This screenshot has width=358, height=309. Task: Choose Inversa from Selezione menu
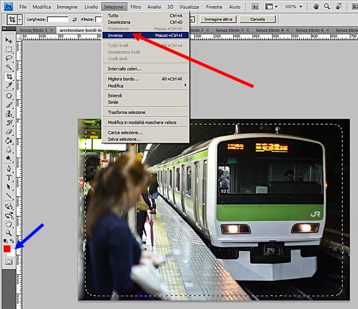pos(145,35)
